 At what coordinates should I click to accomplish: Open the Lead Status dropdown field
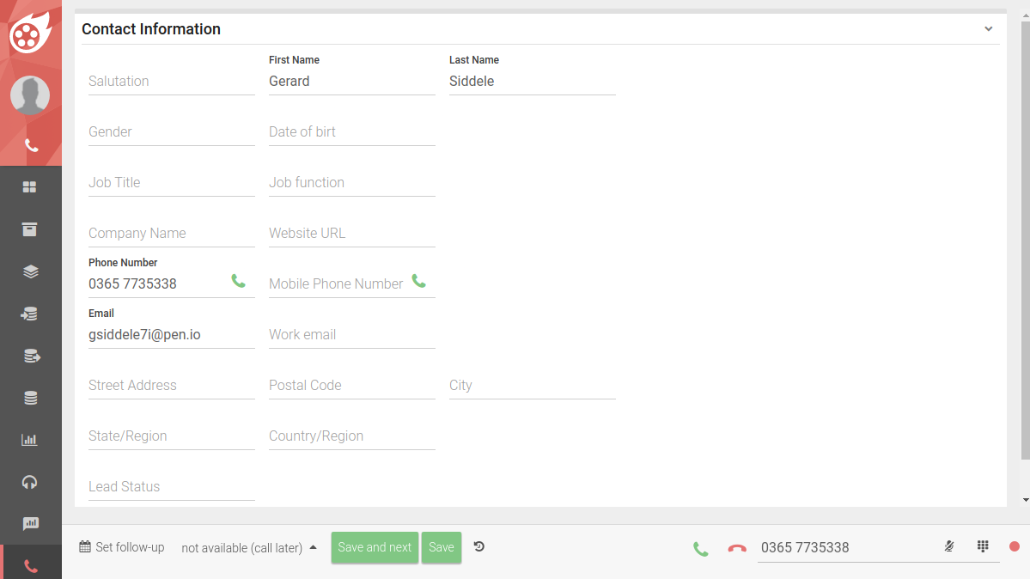click(x=171, y=487)
